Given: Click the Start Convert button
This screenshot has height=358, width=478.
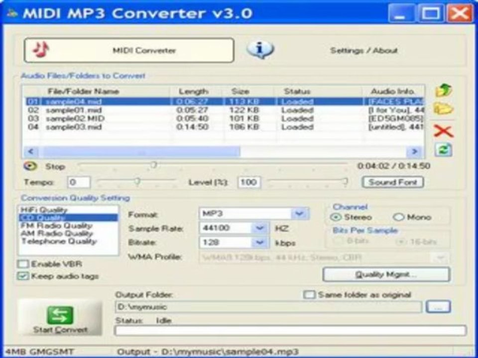Looking at the screenshot, I should coord(60,318).
